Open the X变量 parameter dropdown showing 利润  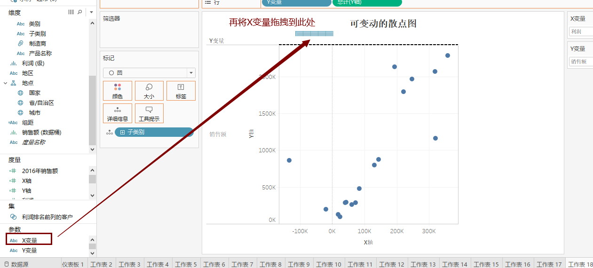[581, 32]
